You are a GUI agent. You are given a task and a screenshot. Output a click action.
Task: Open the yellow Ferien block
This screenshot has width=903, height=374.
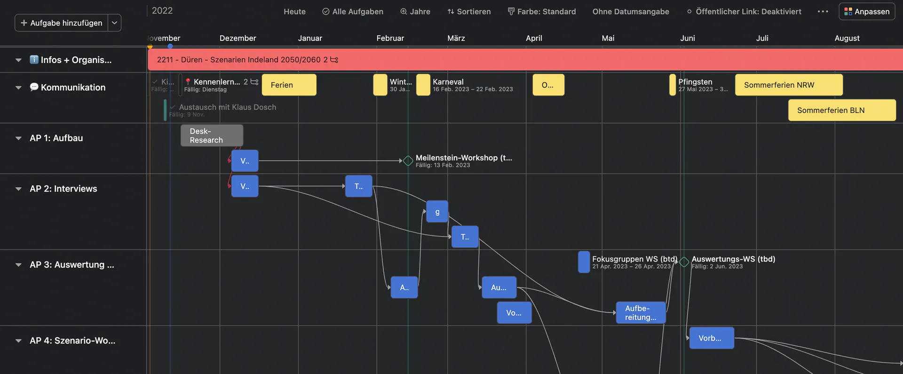click(289, 85)
